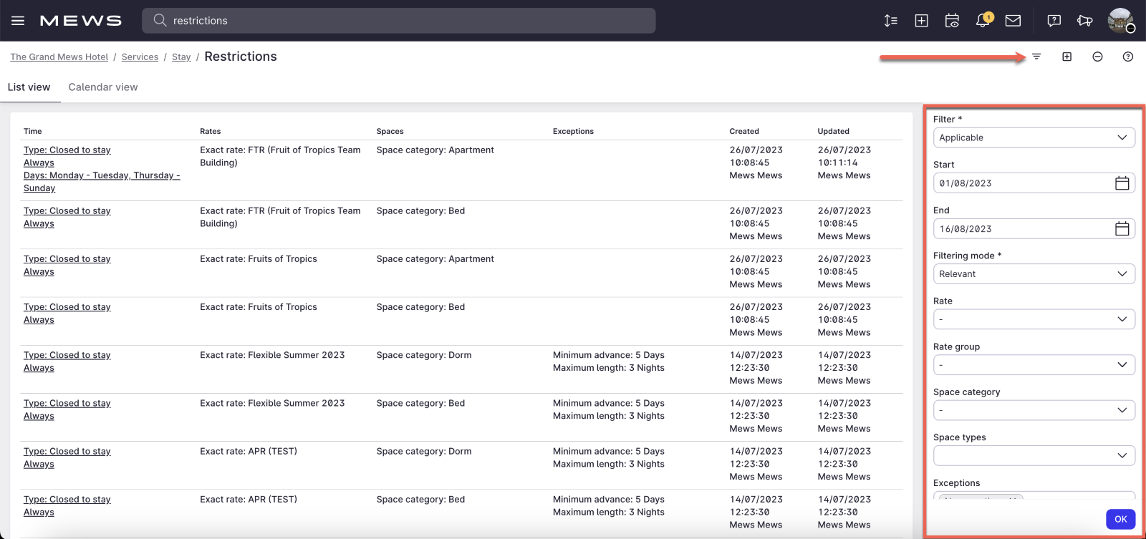The width and height of the screenshot is (1146, 539).
Task: Click the search magnifier icon
Action: (x=160, y=20)
